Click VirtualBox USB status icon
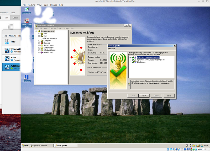Image resolution: width=210 pixels, height=151 pixels. 180,149
